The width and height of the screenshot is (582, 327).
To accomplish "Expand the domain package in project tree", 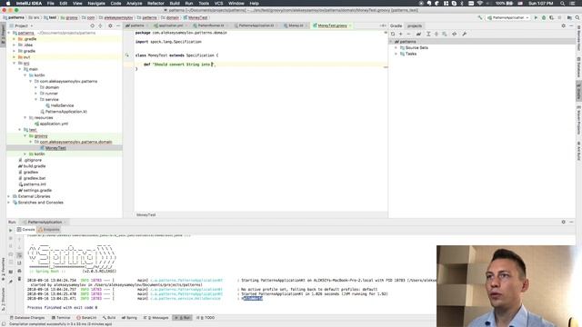I will 36,87.
